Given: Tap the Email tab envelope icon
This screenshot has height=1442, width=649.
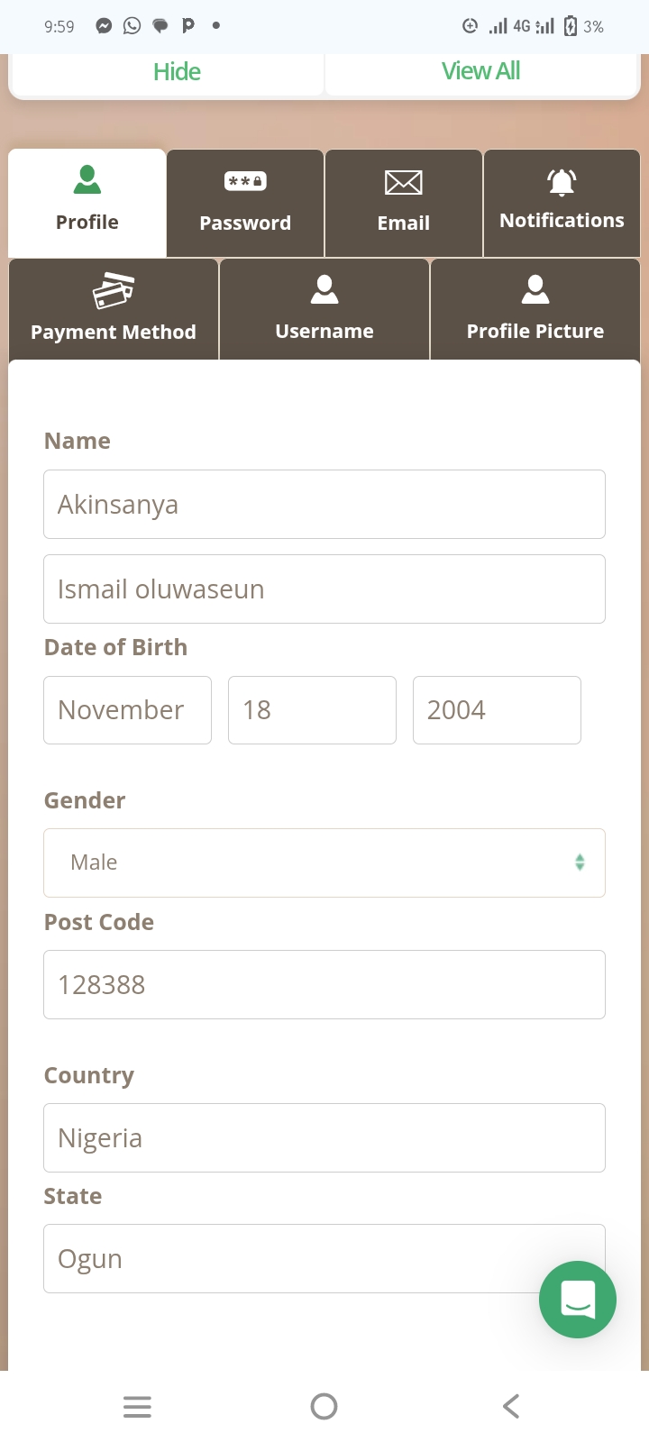Looking at the screenshot, I should pyautogui.click(x=403, y=183).
